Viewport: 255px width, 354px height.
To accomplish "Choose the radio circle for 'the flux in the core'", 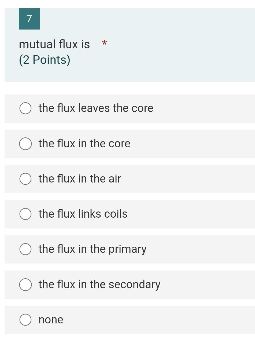I will pos(25,144).
